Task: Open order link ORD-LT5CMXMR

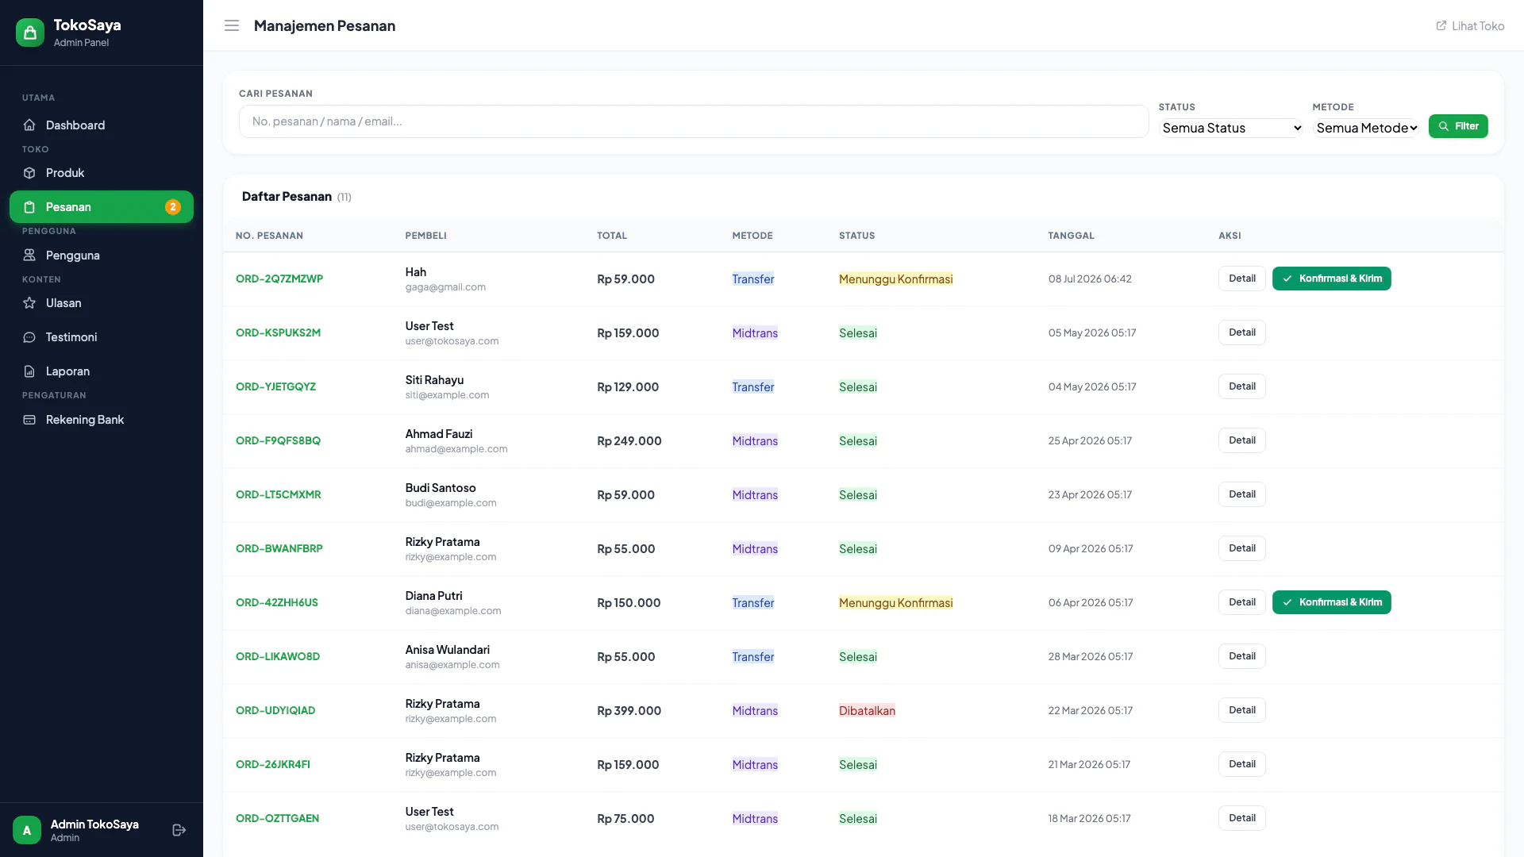Action: click(x=279, y=494)
